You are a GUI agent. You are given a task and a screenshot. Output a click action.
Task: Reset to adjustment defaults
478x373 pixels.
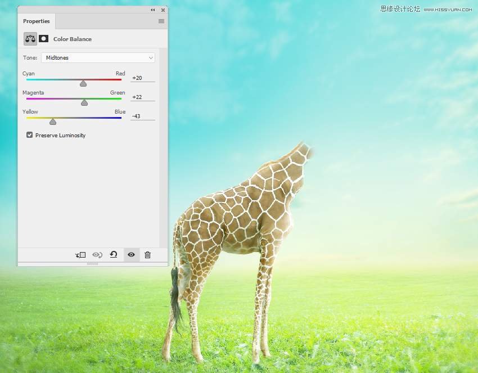pyautogui.click(x=114, y=255)
